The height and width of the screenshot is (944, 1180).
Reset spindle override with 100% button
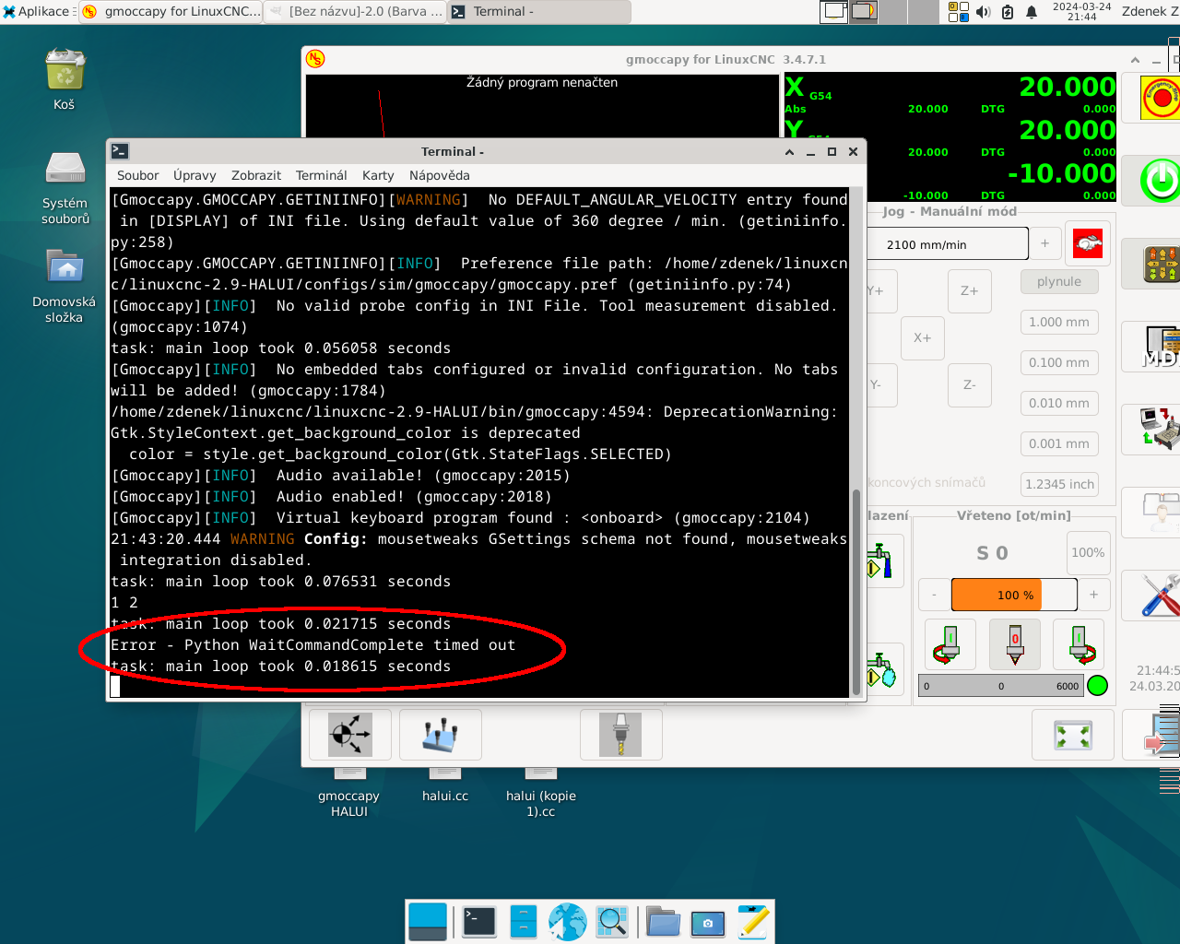[x=1088, y=552]
